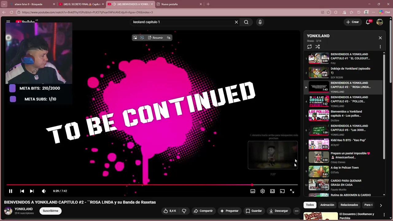Close the YONKILAND playlist panel
Screen dimensions: 393x221
click(x=380, y=38)
